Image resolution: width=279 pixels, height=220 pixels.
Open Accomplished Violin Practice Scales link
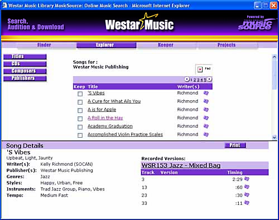125,134
